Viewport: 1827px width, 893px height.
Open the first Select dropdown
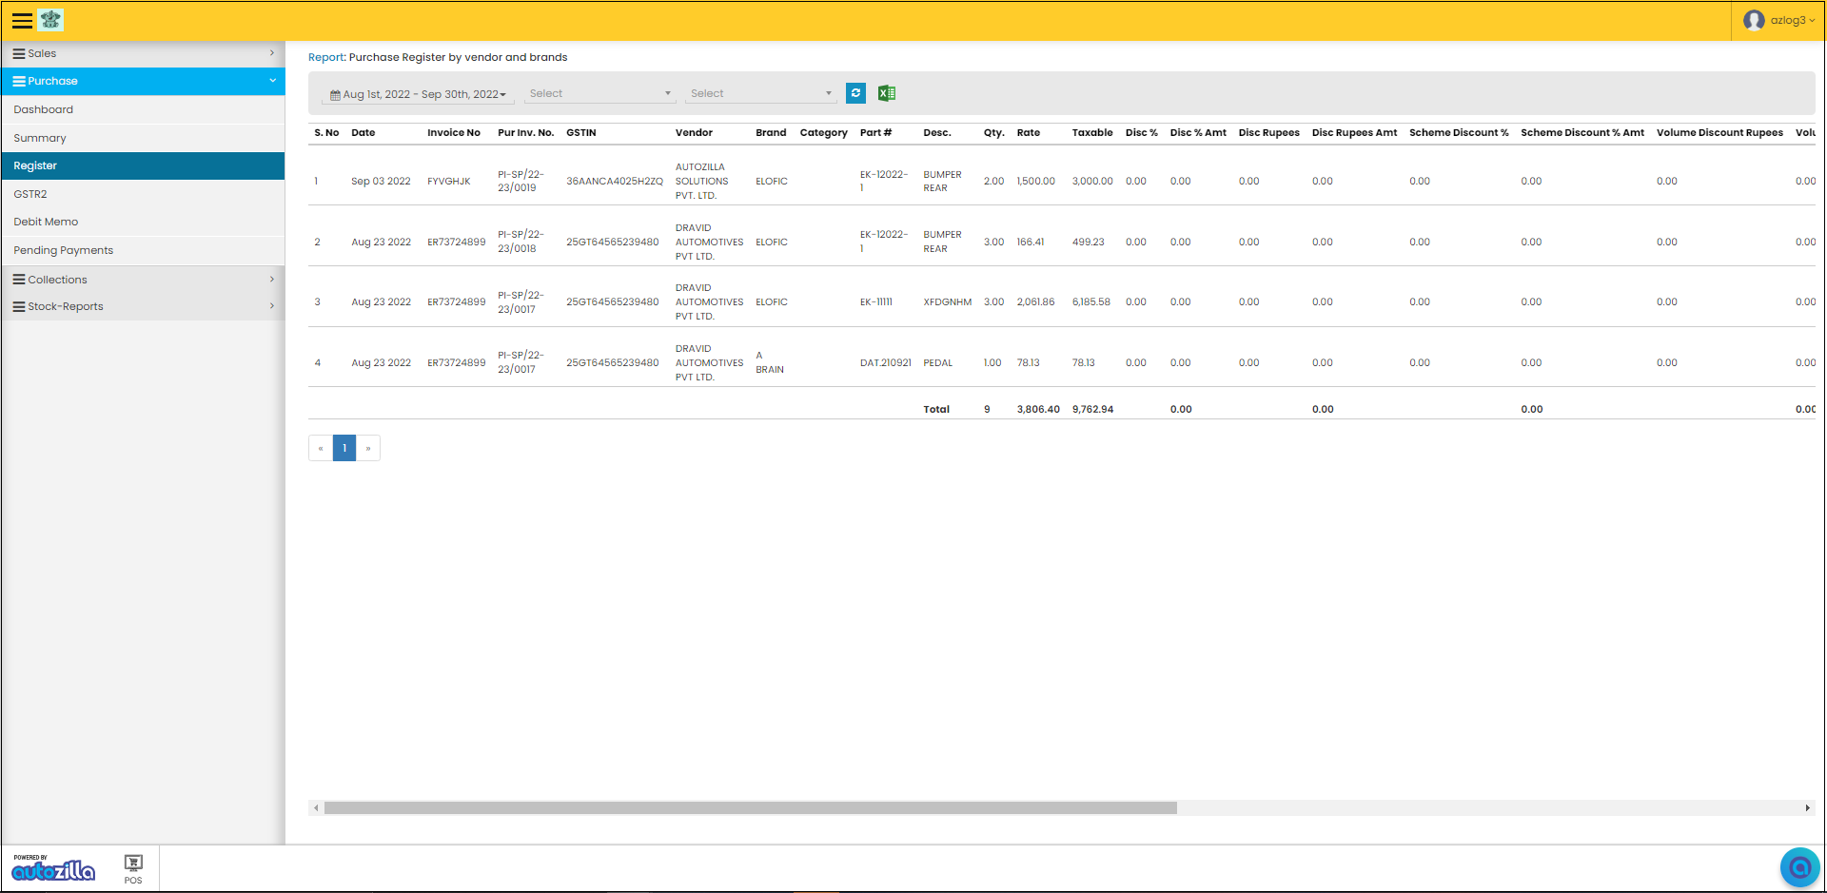599,93
